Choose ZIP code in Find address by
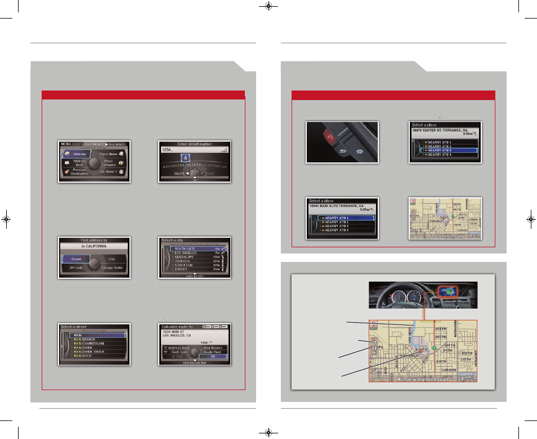 76,268
